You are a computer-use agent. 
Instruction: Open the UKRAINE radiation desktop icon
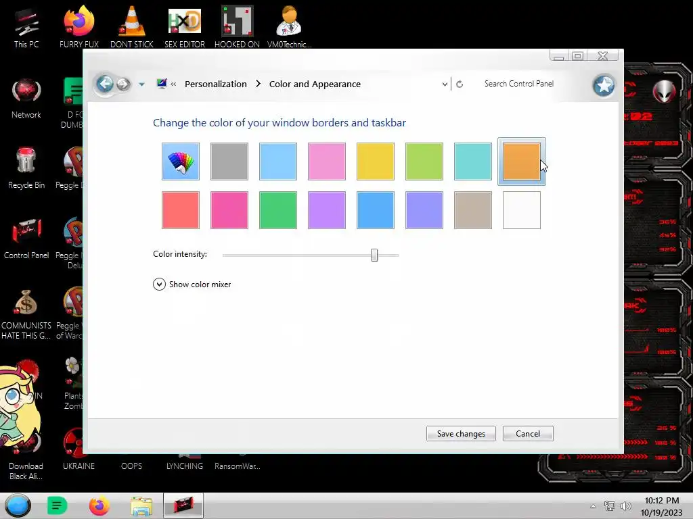point(79,449)
